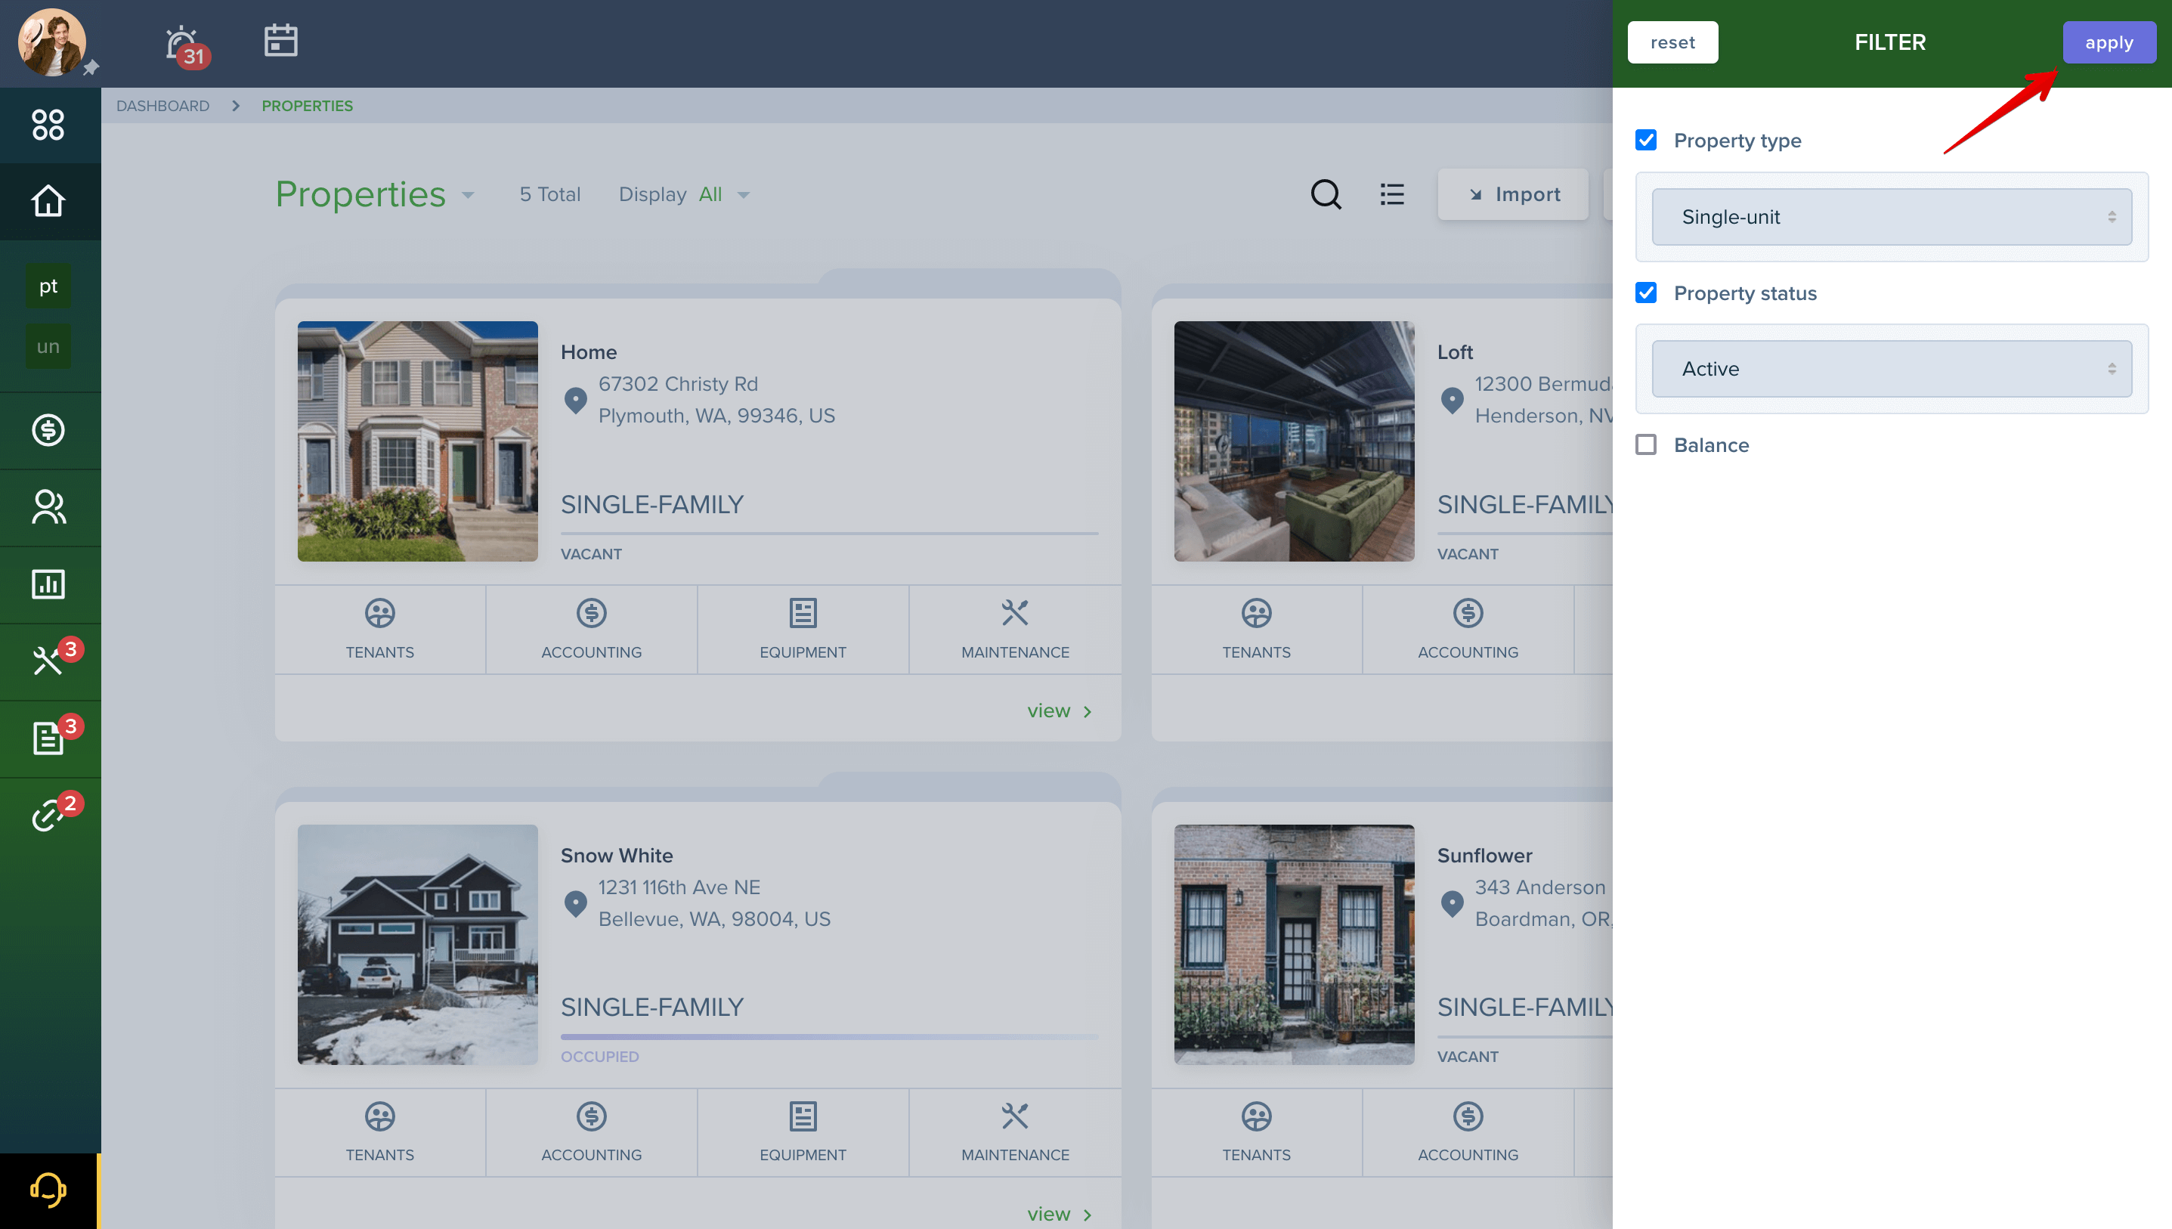Select the Properties home icon in sidebar
This screenshot has height=1229, width=2172.
[48, 201]
